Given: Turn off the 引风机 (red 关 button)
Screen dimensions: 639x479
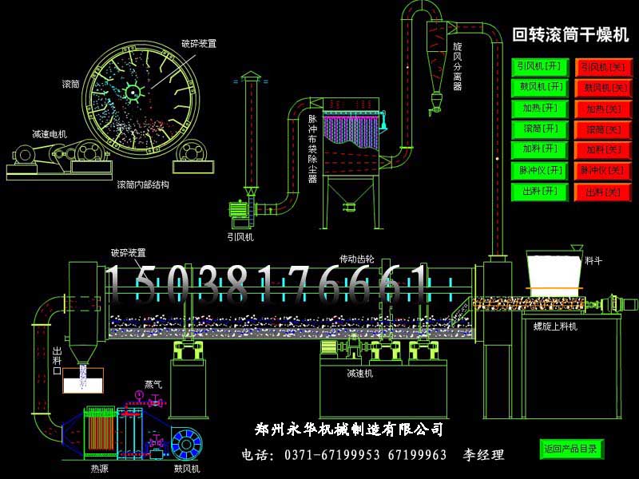Looking at the screenshot, I should pyautogui.click(x=601, y=67).
